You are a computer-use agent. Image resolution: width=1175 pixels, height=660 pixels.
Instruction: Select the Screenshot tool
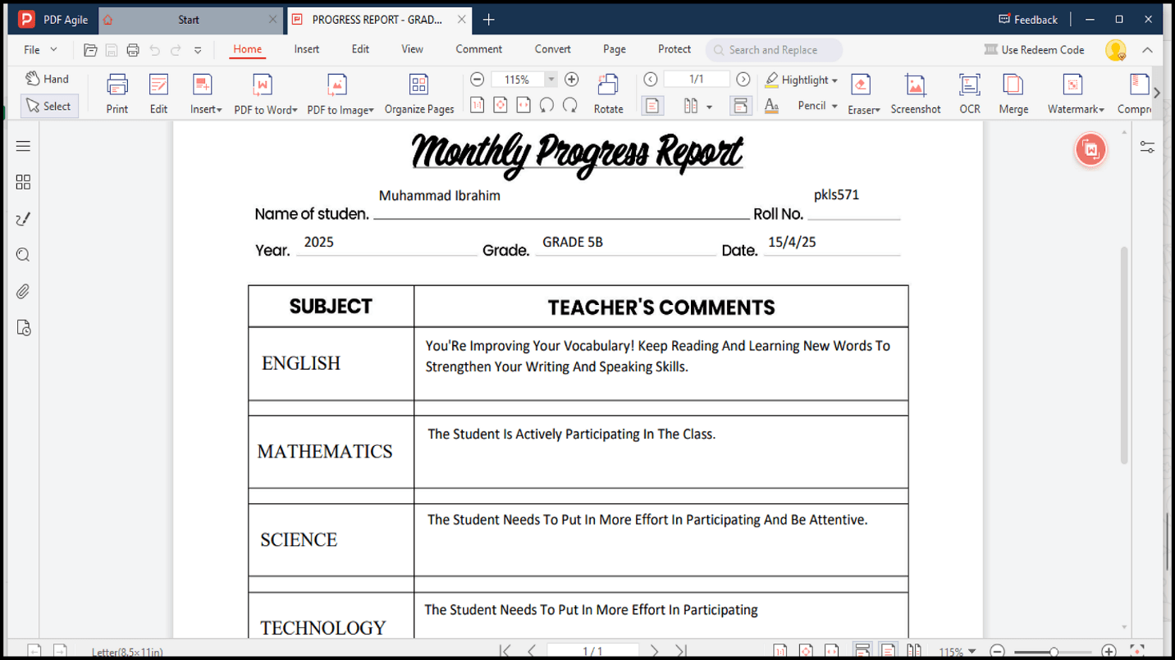point(916,93)
